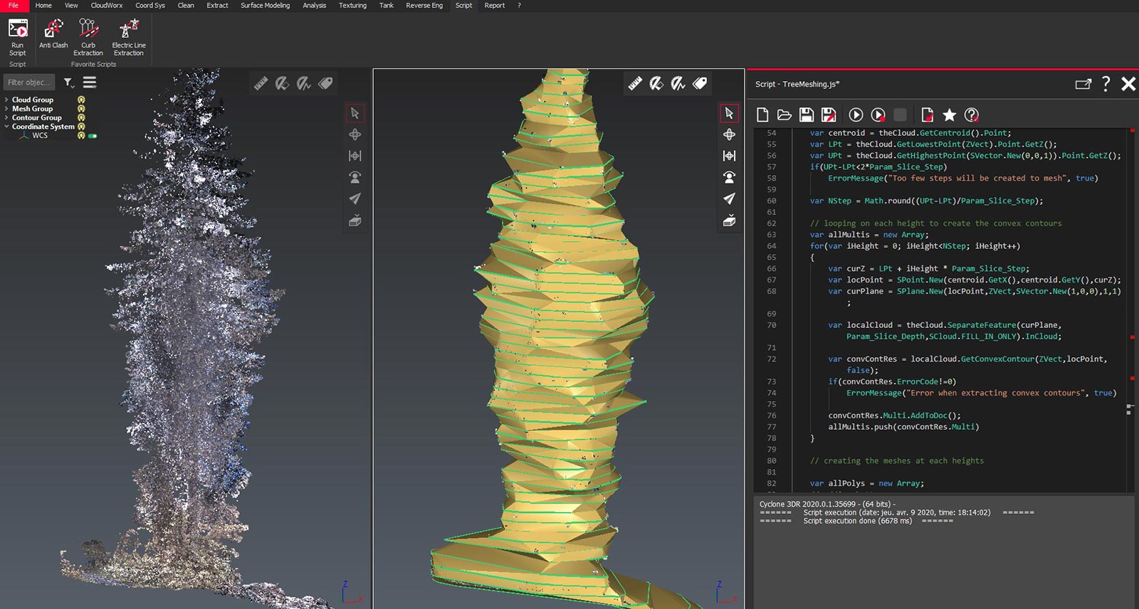This screenshot has height=609, width=1139.
Task: Start the Curb Extraction script
Action: (x=88, y=37)
